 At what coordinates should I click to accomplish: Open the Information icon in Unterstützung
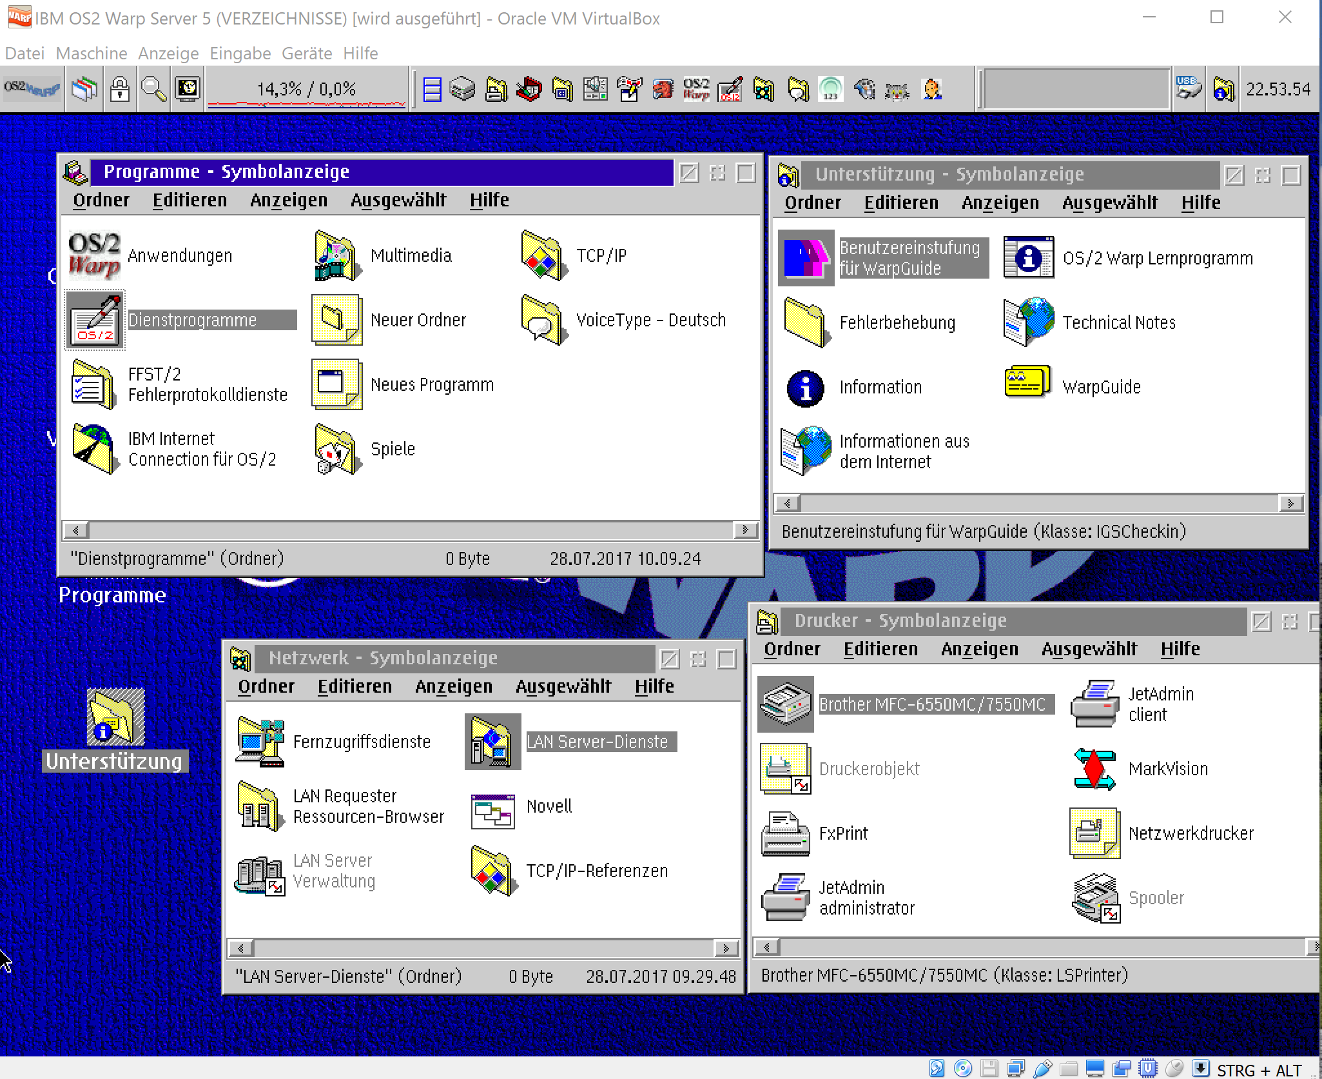pyautogui.click(x=806, y=388)
